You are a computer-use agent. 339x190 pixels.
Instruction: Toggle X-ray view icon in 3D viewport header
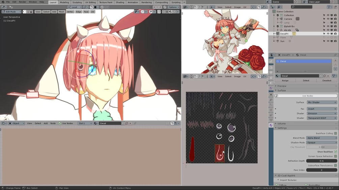click(x=159, y=12)
